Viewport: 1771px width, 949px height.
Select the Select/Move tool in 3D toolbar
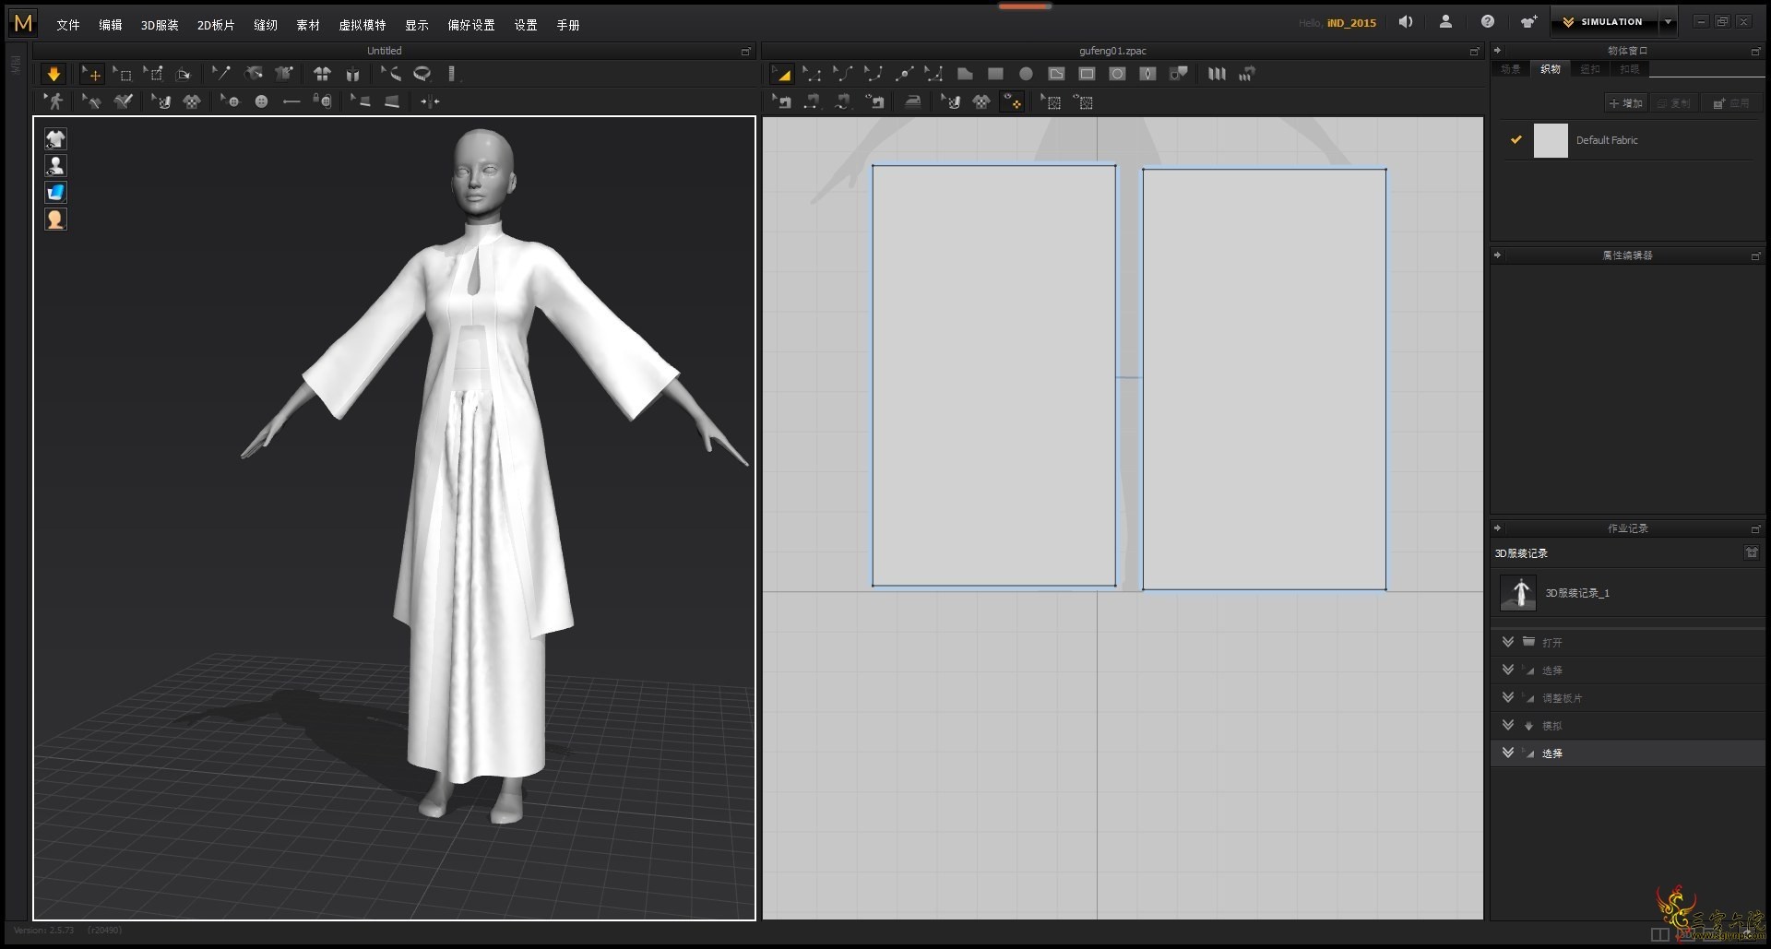[x=91, y=74]
